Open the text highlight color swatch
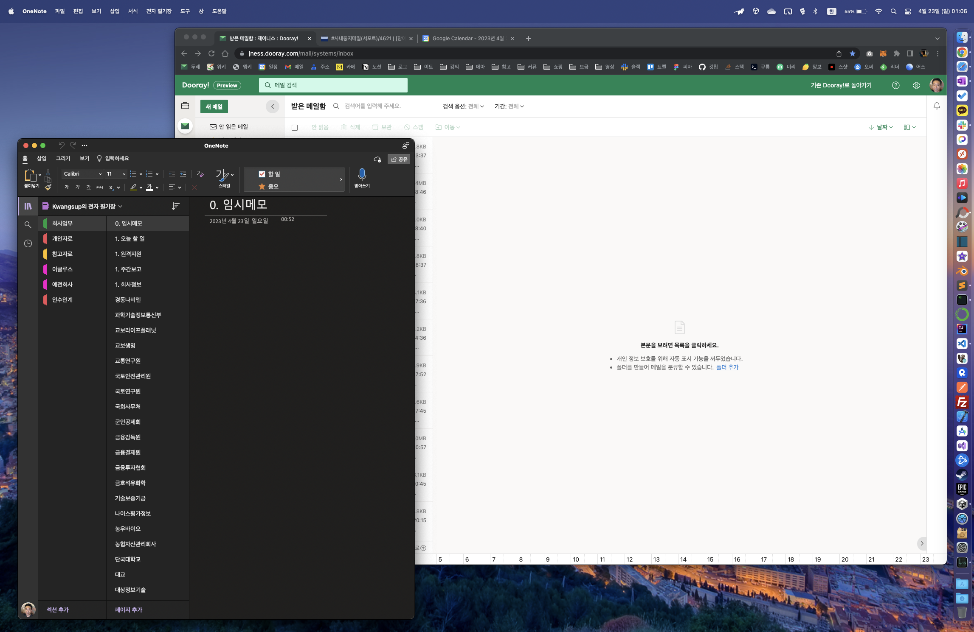This screenshot has width=974, height=632. point(133,187)
